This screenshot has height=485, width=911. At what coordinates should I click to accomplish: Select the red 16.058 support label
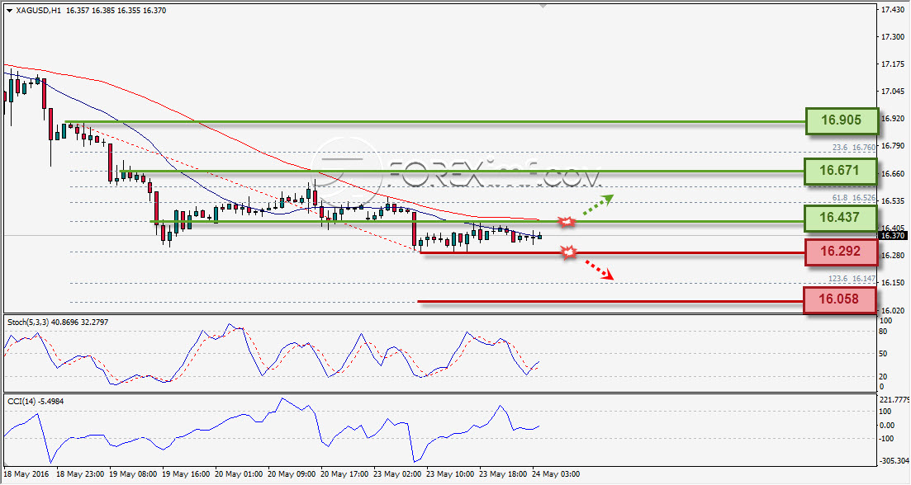point(839,299)
